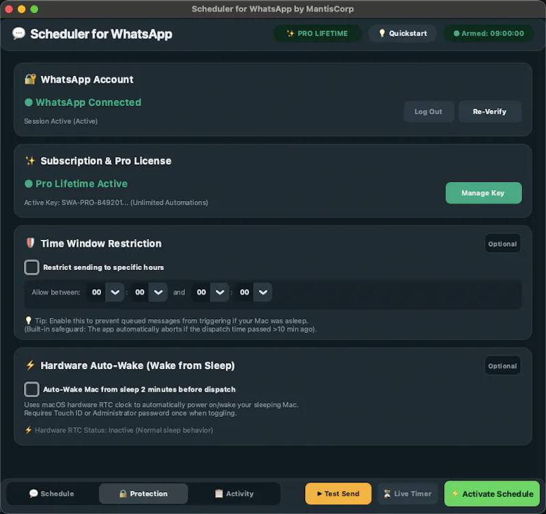This screenshot has height=514, width=546.
Task: Switch to the Schedule tab
Action: 52,493
